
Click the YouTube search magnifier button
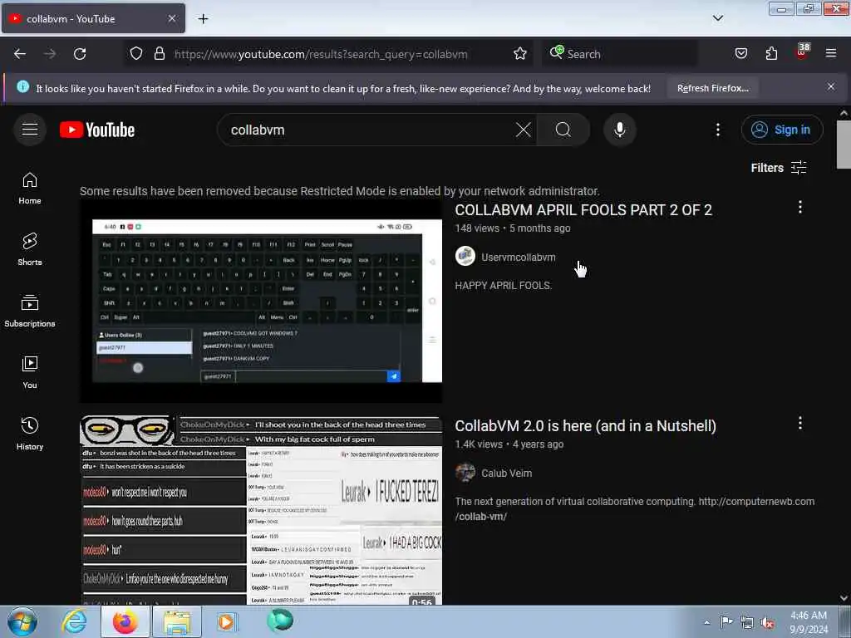[563, 130]
